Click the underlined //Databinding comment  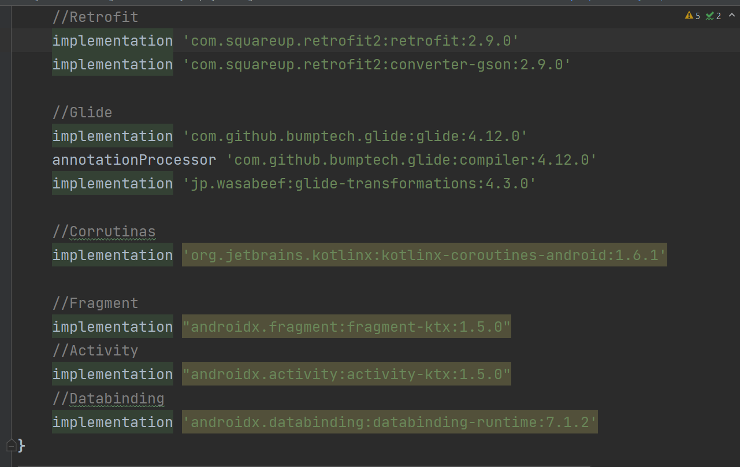[x=108, y=399]
